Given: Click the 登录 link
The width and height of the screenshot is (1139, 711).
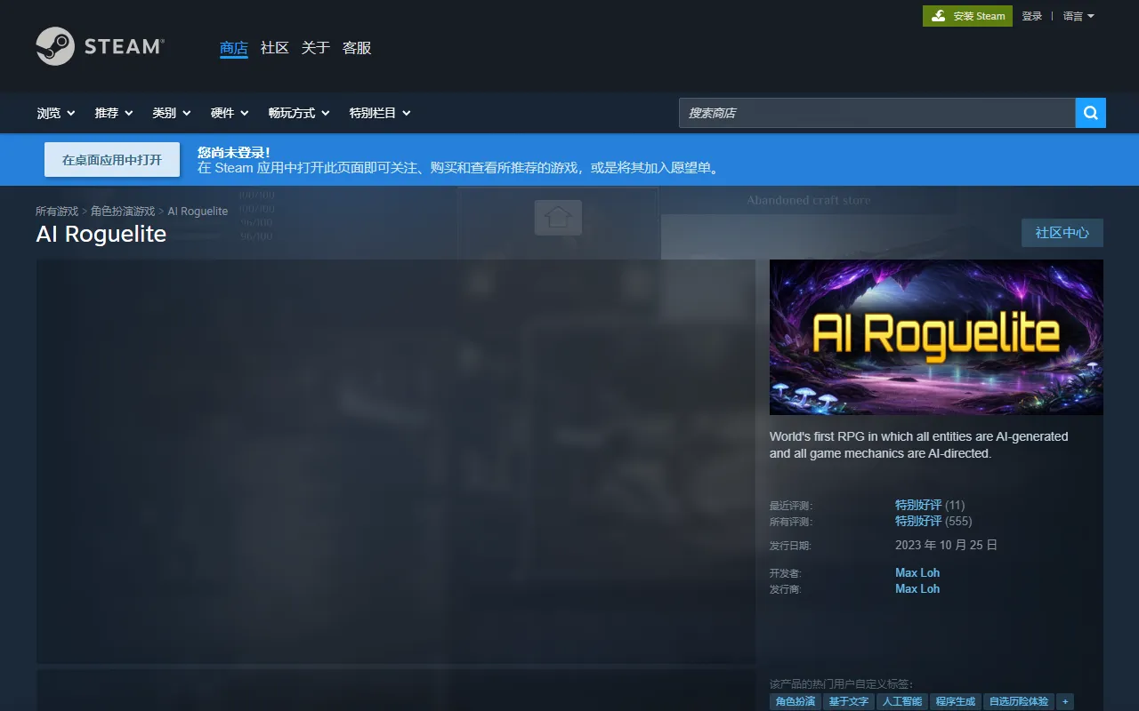Looking at the screenshot, I should pyautogui.click(x=1032, y=16).
